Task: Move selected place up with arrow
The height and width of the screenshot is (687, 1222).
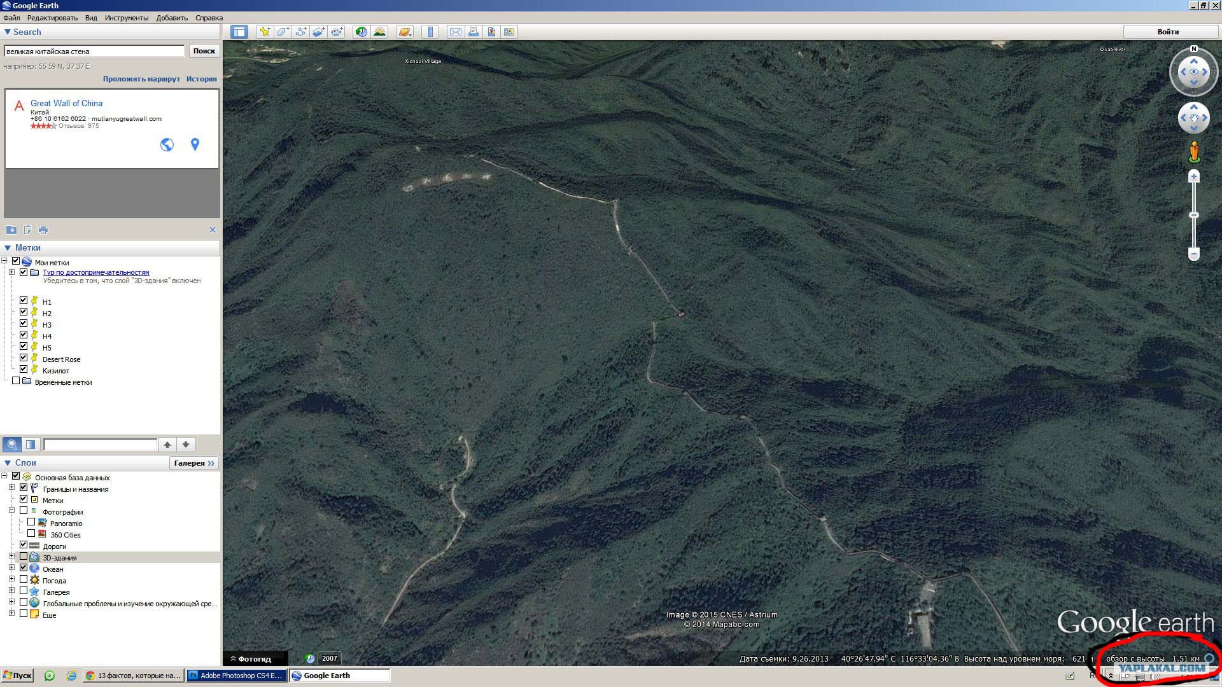Action: tap(167, 445)
